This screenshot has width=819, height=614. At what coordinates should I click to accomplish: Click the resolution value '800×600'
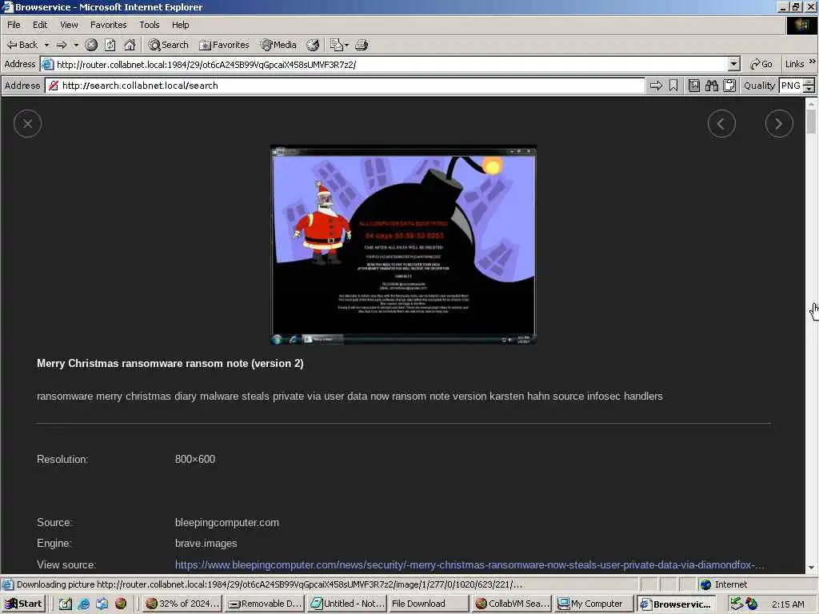click(x=195, y=460)
